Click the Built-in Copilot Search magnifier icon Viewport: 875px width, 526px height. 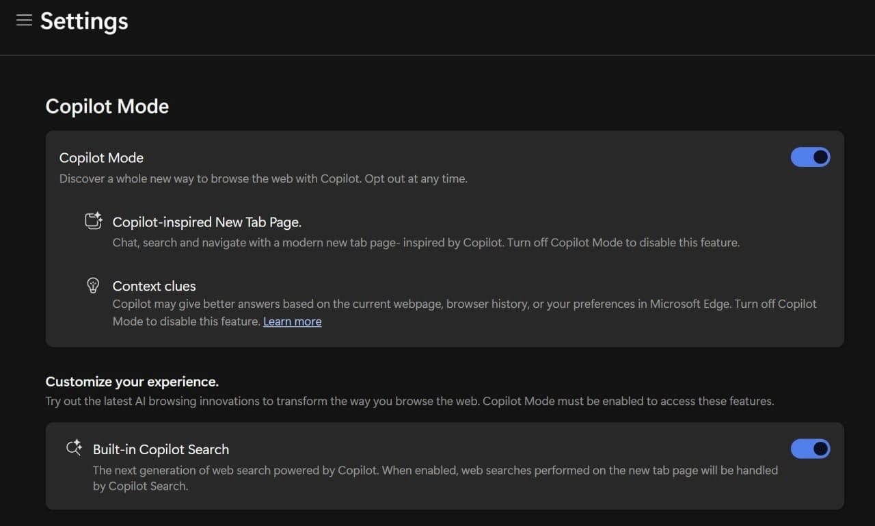(74, 448)
